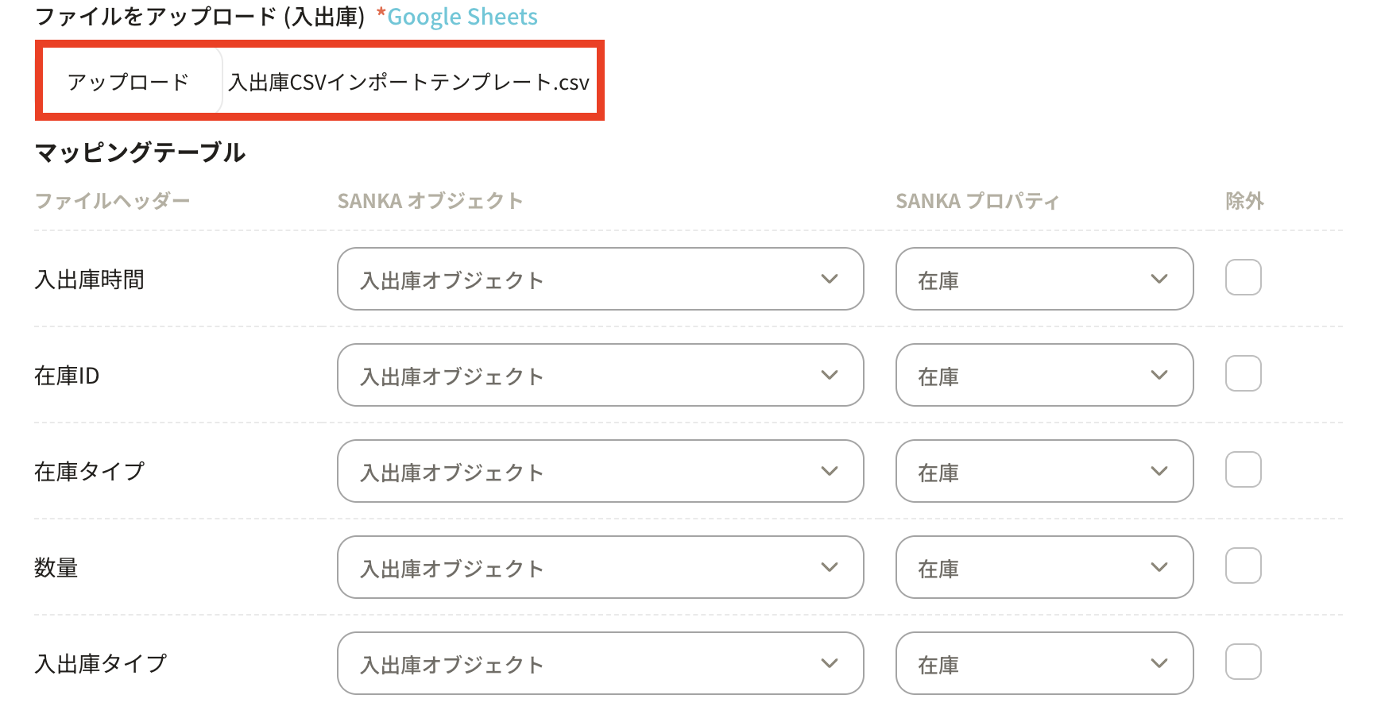Screen dimensions: 1381x718
Task: Open SANKA object dropdown for 在庫ID
Action: pos(600,375)
